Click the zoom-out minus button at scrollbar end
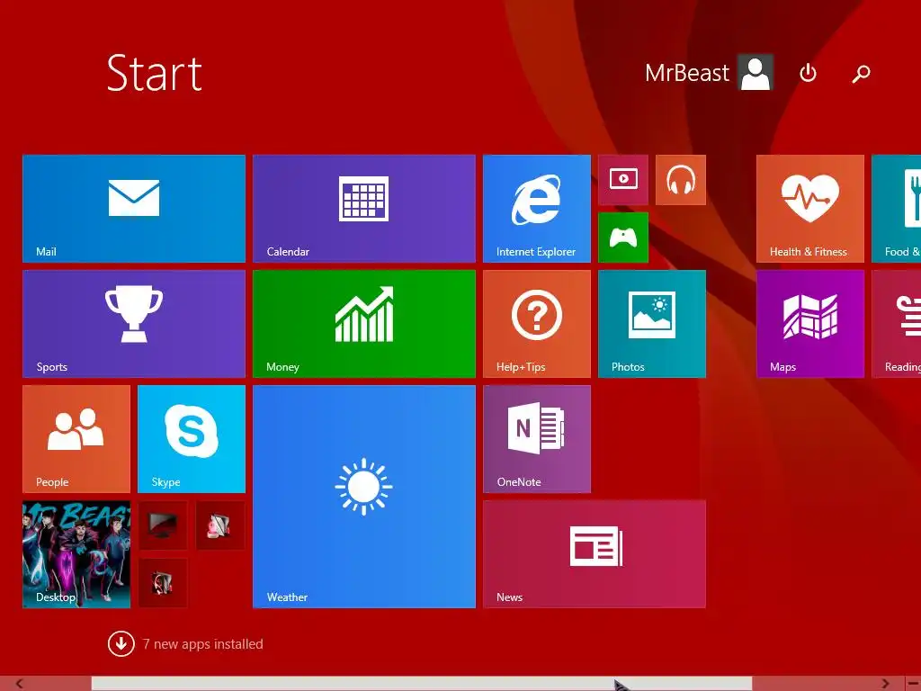921x691 pixels. point(913,684)
